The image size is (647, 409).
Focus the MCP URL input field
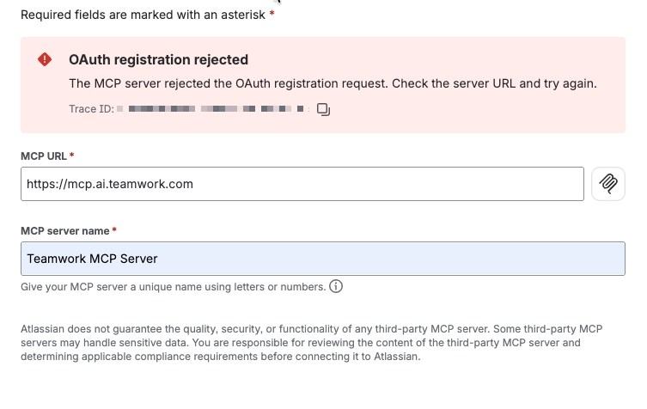pyautogui.click(x=302, y=184)
